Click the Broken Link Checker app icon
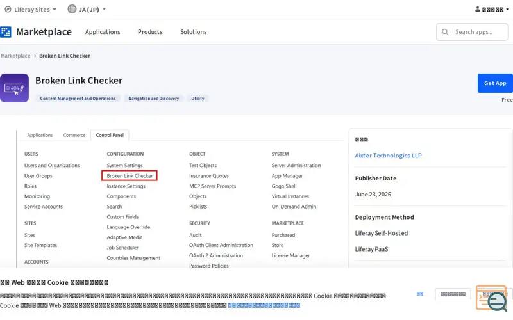The width and height of the screenshot is (513, 320). click(x=14, y=88)
